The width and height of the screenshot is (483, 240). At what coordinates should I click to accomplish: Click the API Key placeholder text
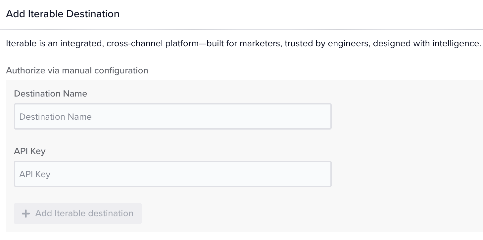(35, 174)
